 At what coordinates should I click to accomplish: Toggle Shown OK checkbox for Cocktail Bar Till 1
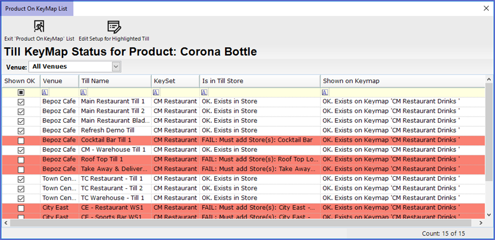click(21, 140)
